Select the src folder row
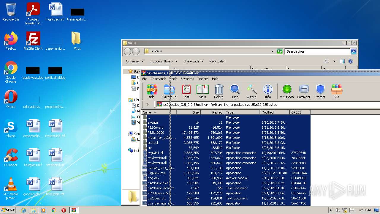The width and height of the screenshot is (380, 214). [226, 148]
